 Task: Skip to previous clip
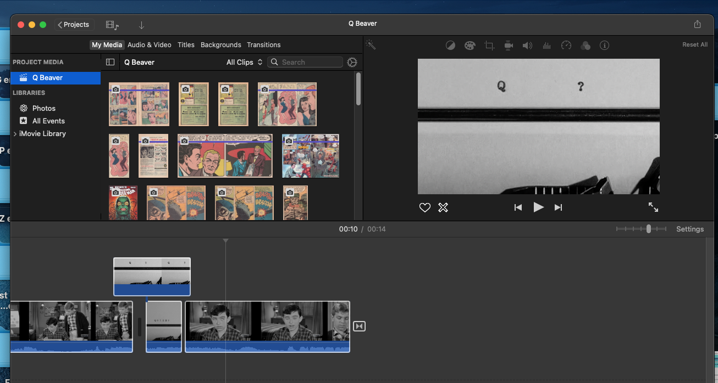pyautogui.click(x=518, y=207)
